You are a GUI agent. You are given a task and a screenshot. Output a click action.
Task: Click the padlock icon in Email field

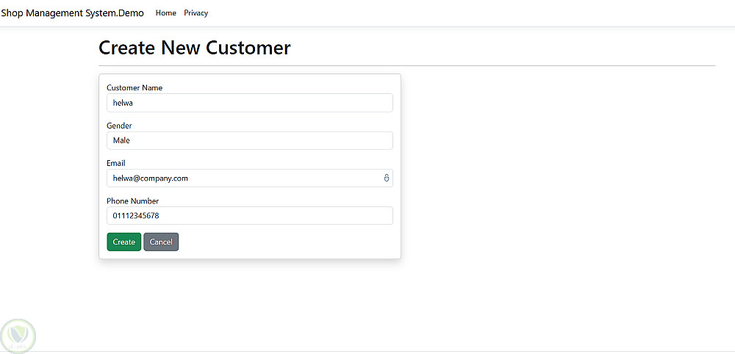tap(387, 178)
